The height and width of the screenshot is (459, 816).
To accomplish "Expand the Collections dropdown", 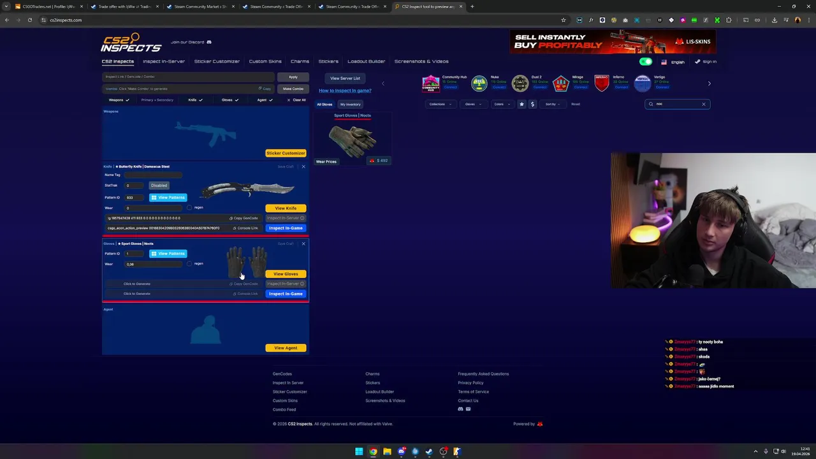I will [x=441, y=104].
